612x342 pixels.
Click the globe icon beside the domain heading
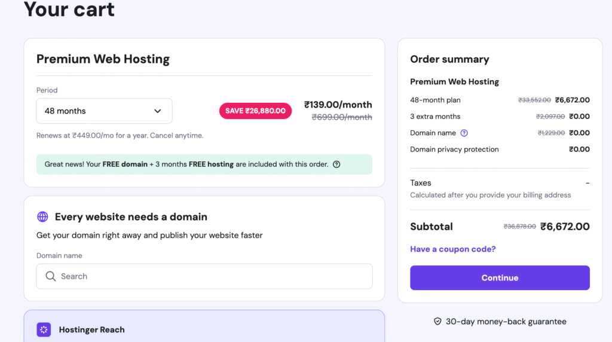click(x=42, y=216)
